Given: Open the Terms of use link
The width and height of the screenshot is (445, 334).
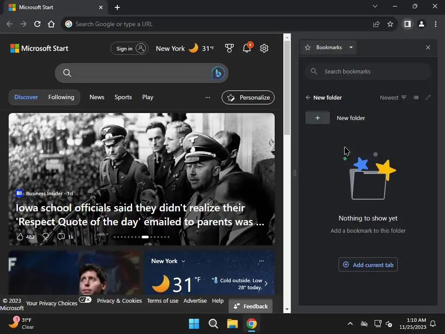Looking at the screenshot, I should 163,301.
